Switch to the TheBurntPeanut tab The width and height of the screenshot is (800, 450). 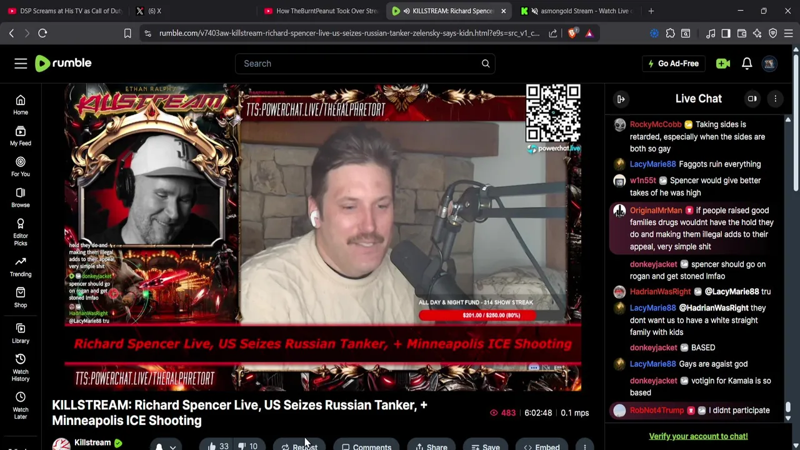tap(321, 11)
